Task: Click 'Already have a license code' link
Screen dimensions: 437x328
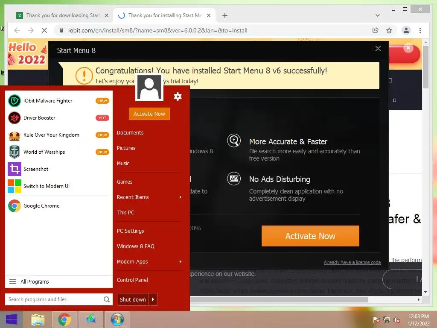Action: click(x=352, y=262)
